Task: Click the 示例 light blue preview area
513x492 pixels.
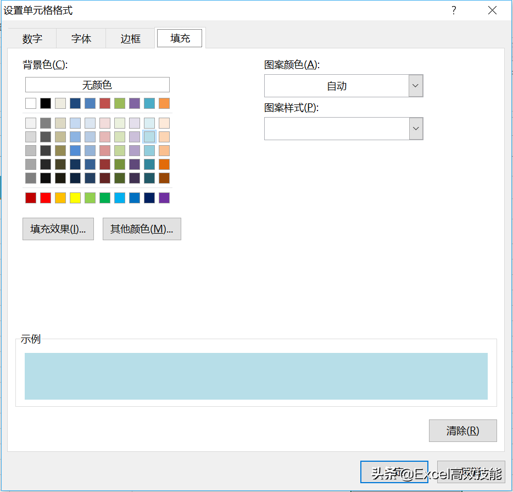Action: click(x=256, y=376)
